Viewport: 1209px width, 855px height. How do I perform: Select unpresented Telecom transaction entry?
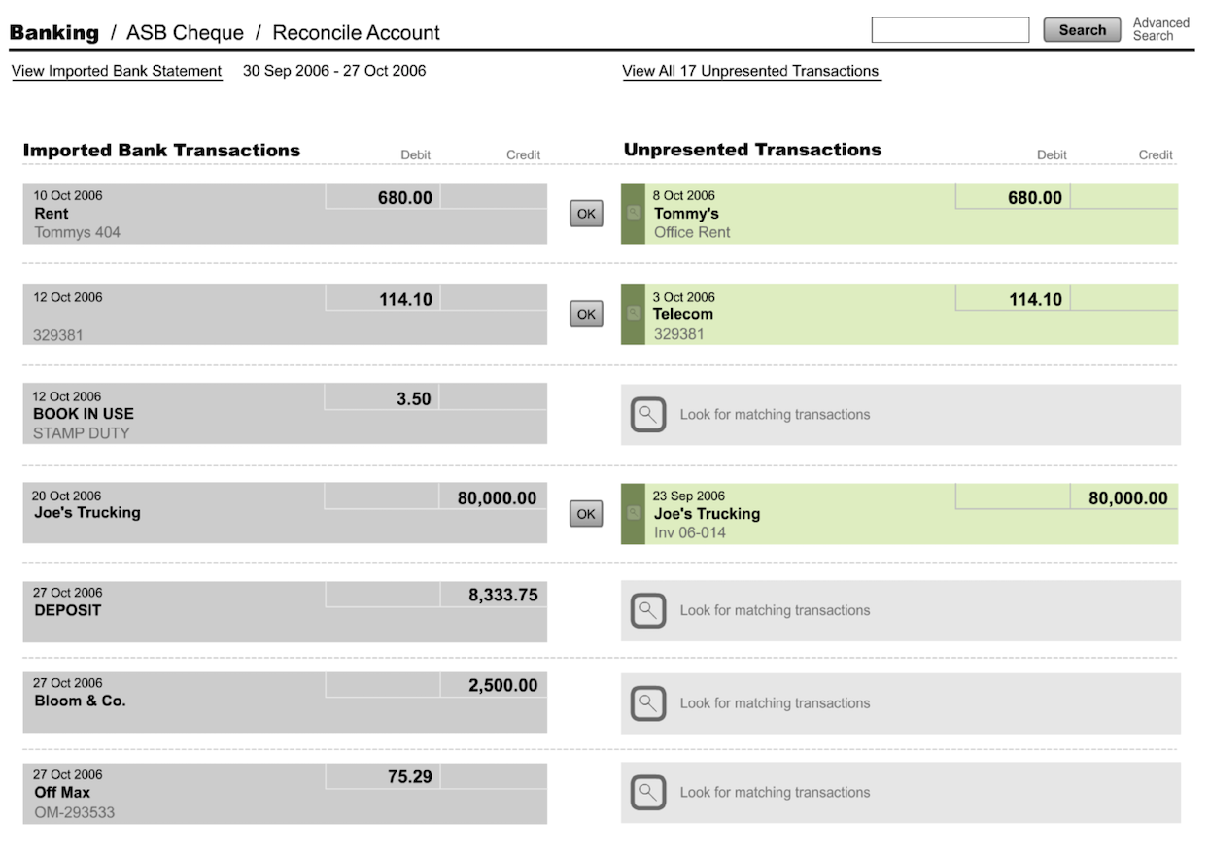pos(899,314)
